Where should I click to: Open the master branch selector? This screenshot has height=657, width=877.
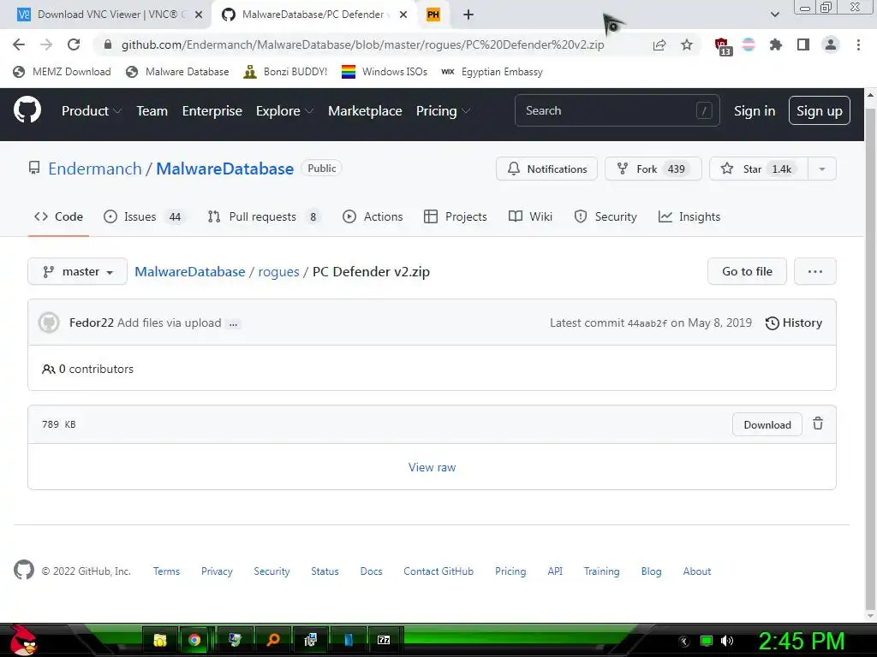tap(77, 271)
